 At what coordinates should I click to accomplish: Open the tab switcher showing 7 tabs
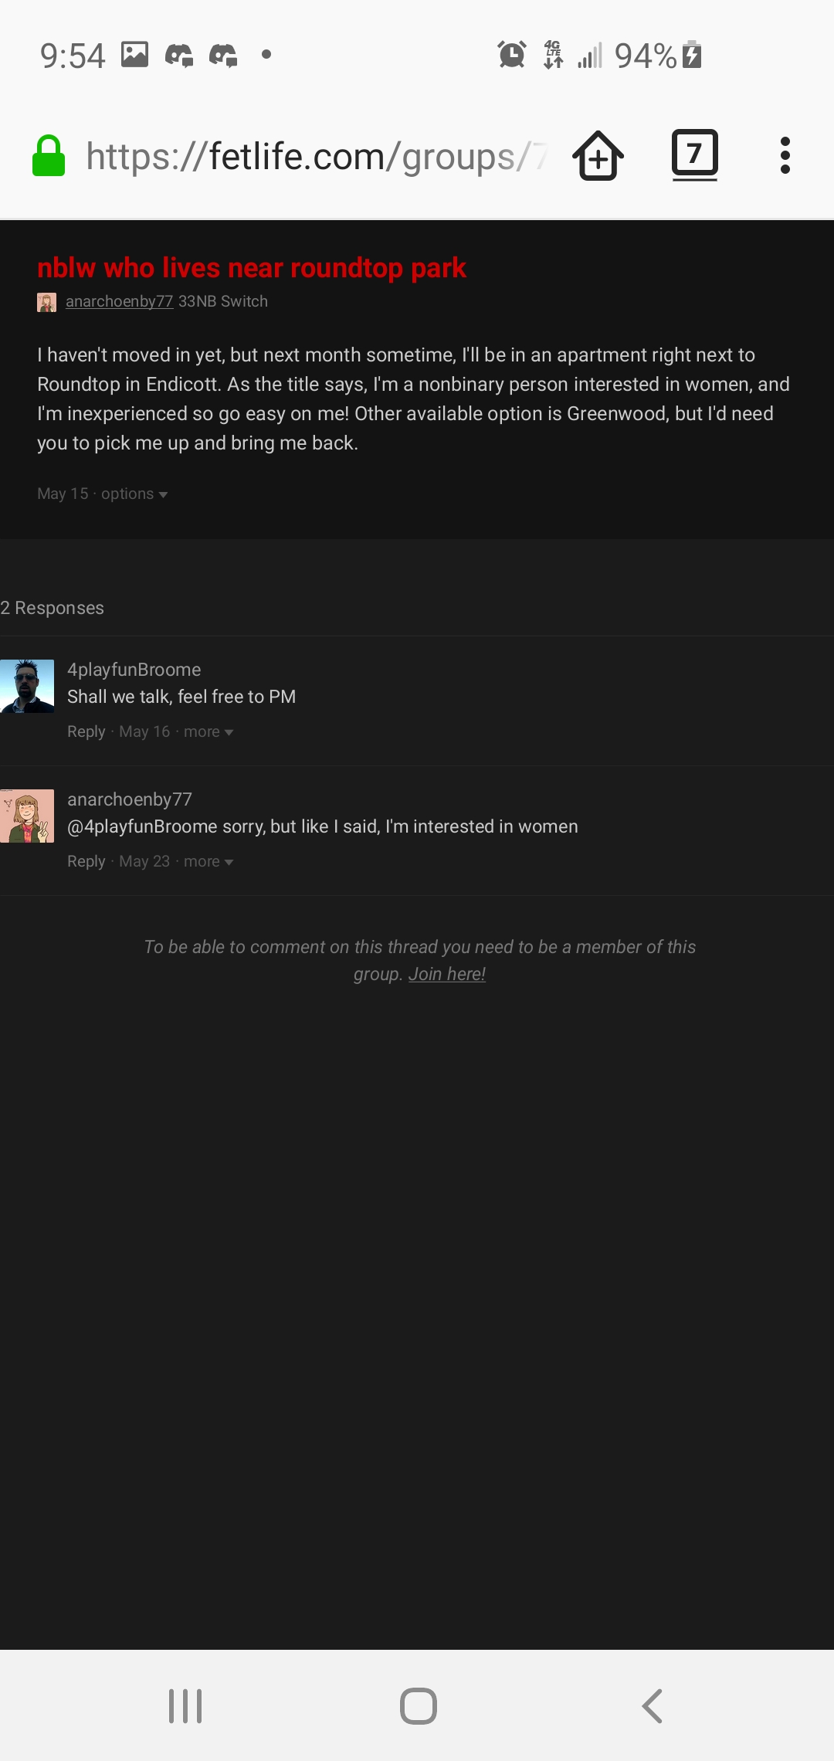(695, 155)
